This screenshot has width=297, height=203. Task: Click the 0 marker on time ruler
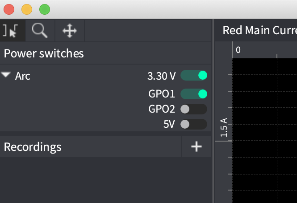point(238,50)
